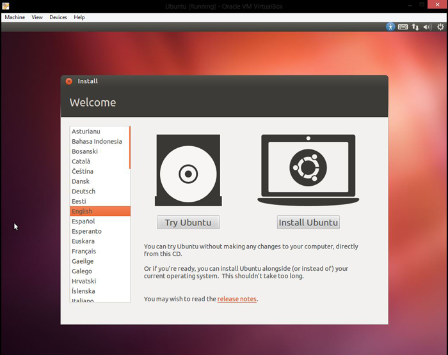Select Íslenska language
This screenshot has height=355, width=448.
[99, 291]
